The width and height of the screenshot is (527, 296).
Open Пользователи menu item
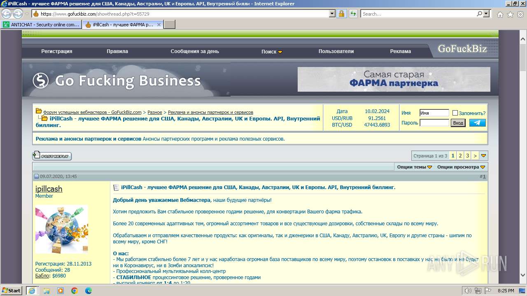click(336, 51)
